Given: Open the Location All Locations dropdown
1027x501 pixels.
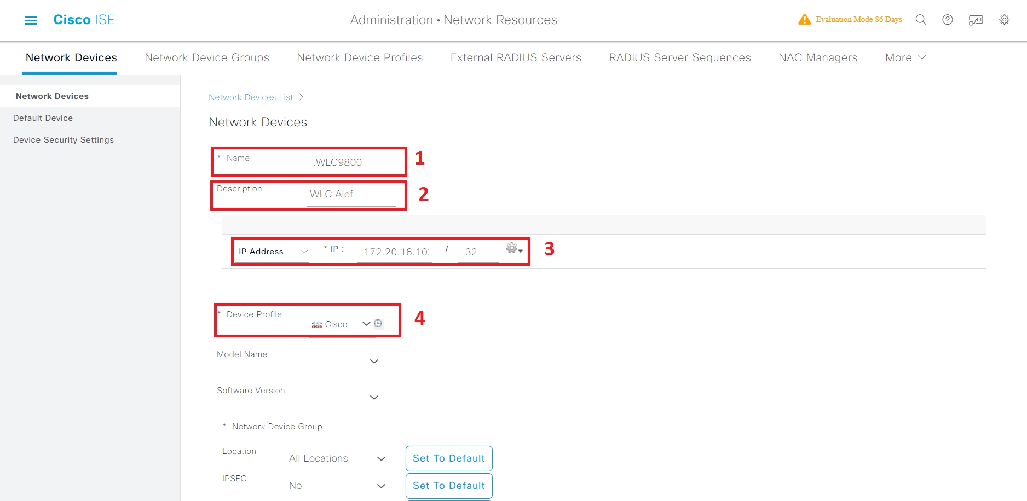Looking at the screenshot, I should click(338, 458).
